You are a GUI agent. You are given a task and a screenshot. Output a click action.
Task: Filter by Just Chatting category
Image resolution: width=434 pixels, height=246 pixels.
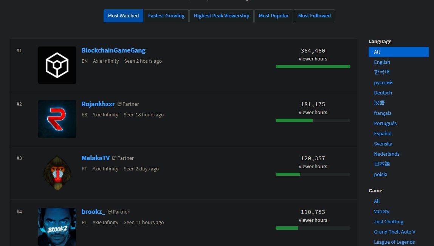(389, 222)
